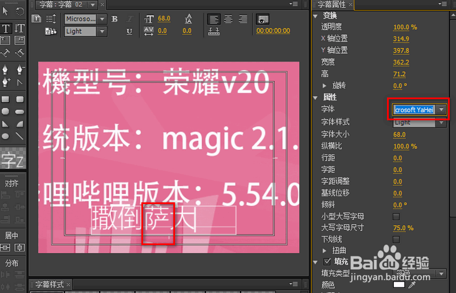The width and height of the screenshot is (456, 293).
Task: Click 宽度 value 362.2
Action: coord(401,63)
